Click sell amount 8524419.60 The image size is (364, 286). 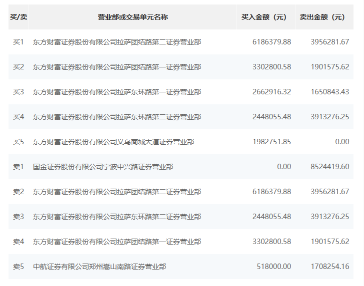pos(330,167)
